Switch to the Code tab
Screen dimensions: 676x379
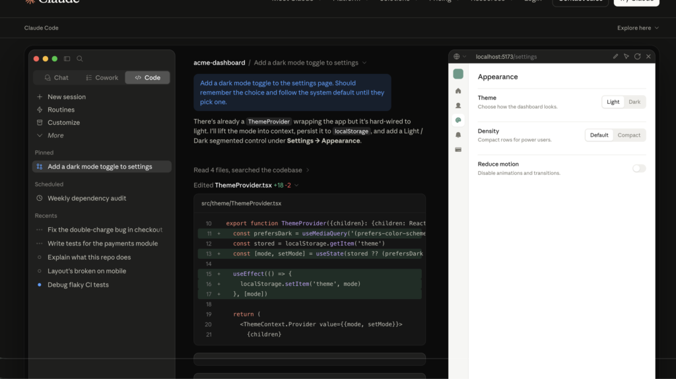[x=147, y=78]
